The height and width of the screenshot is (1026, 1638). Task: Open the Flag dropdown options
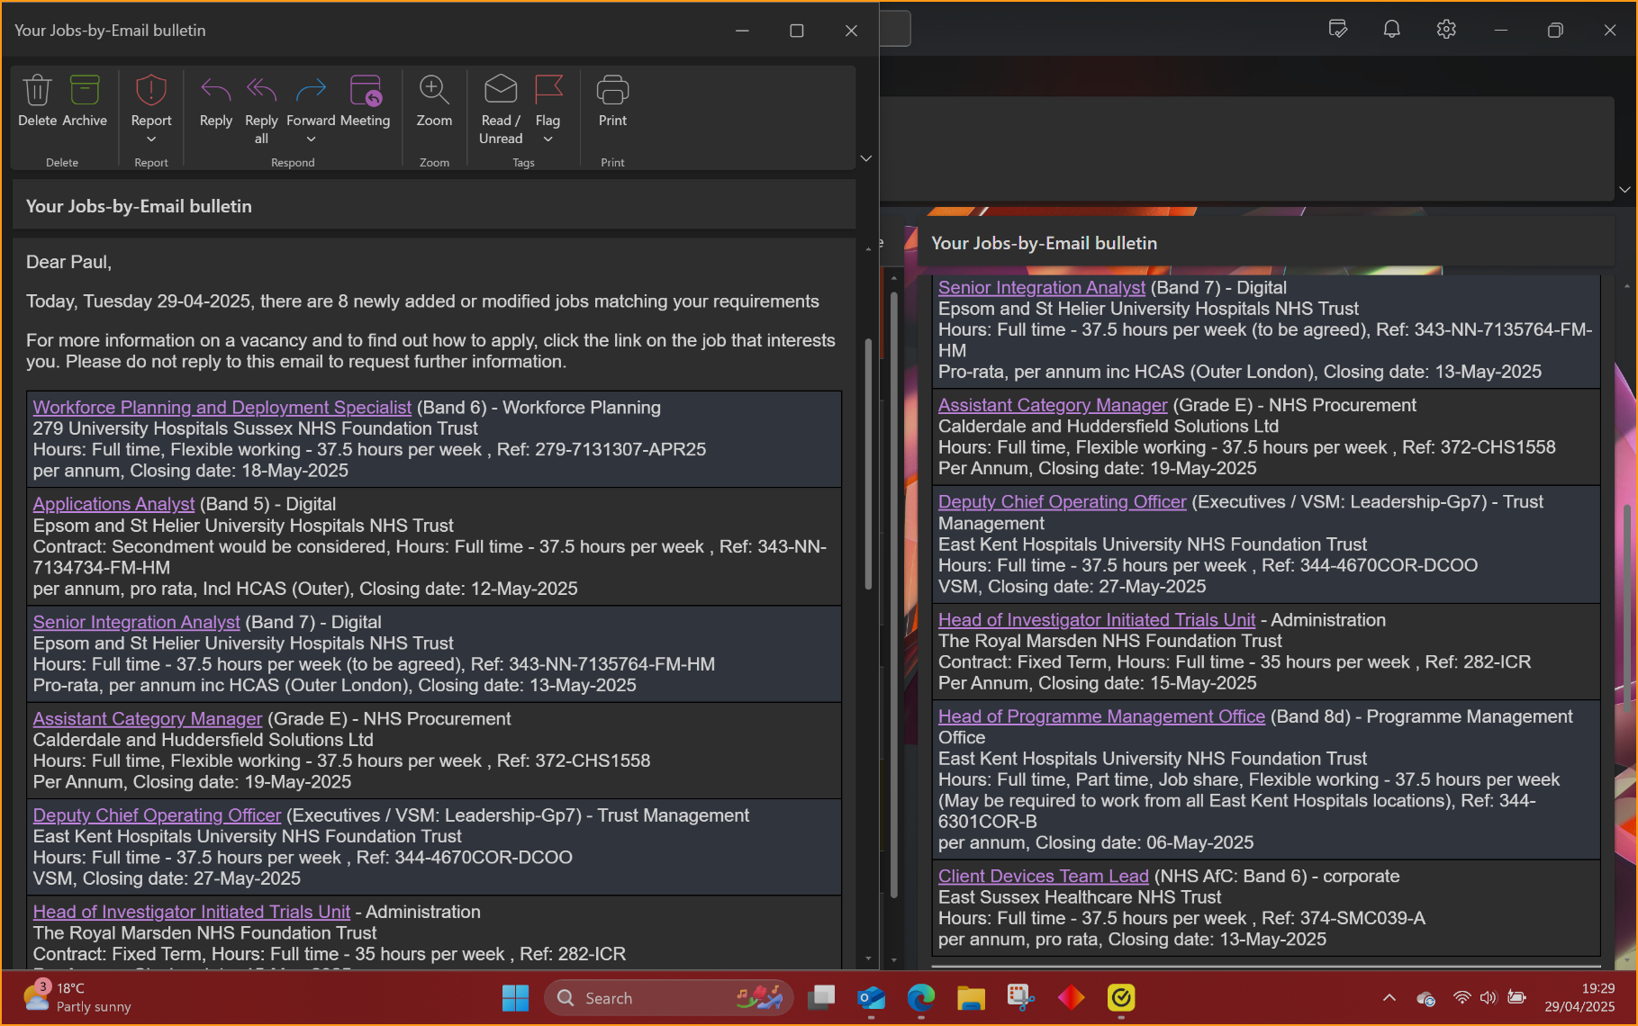[x=548, y=139]
